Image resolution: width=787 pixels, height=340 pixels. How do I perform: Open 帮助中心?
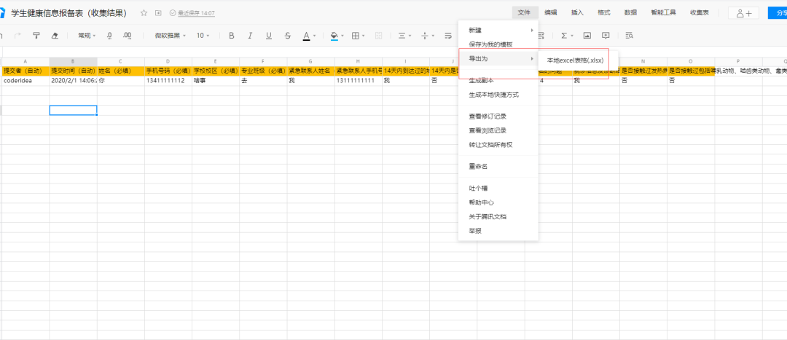point(498,202)
